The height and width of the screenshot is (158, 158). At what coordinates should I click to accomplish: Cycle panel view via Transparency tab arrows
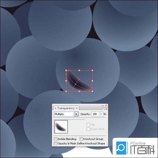(x=55, y=108)
